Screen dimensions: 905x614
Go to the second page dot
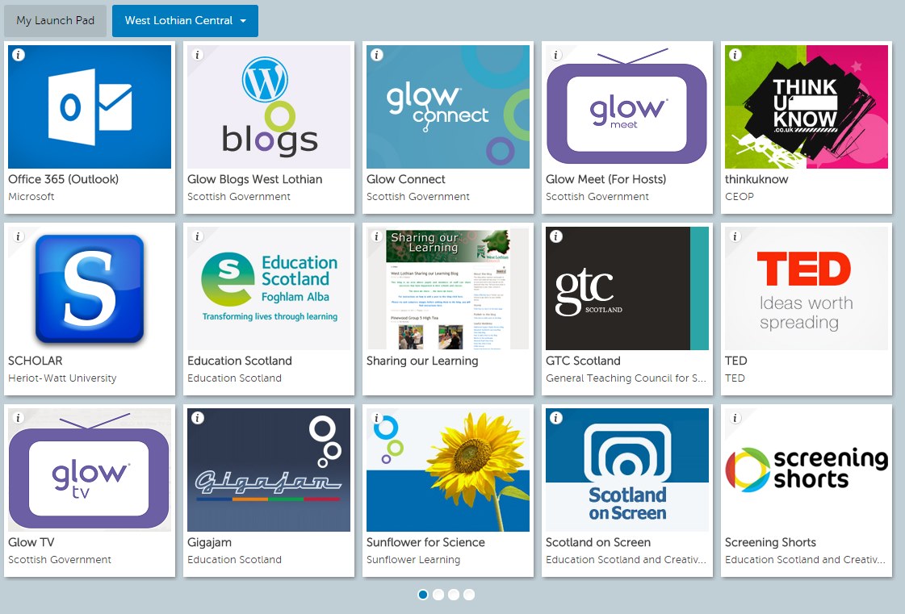(438, 595)
